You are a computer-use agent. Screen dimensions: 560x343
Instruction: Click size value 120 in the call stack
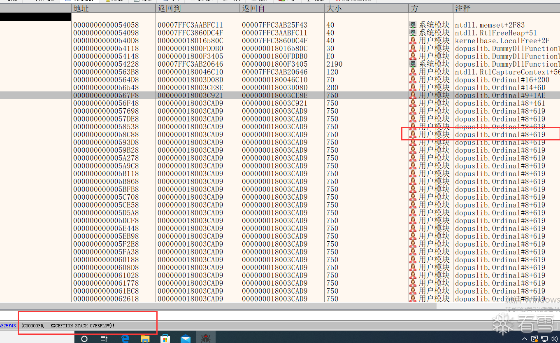pos(332,72)
